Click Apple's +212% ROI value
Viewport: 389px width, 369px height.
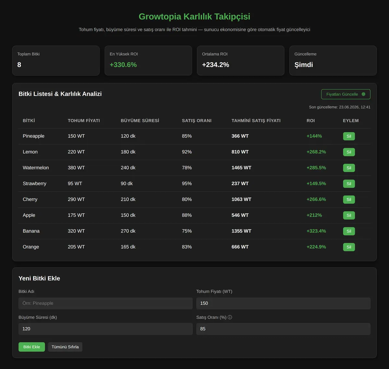tap(314, 215)
